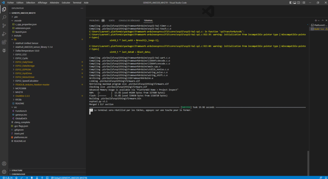Click PlatformIO Home icon in status bar
328x179 pixels.
[16, 178]
